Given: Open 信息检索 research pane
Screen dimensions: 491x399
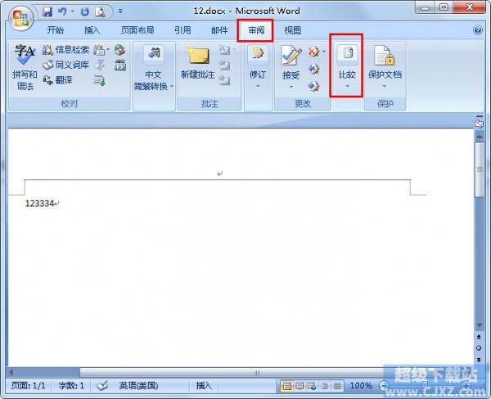Looking at the screenshot, I should [66, 49].
